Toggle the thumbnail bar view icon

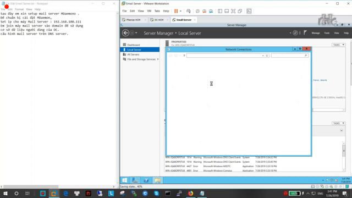pos(227,11)
